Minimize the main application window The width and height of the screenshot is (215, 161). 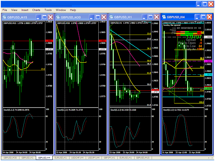click(198, 4)
